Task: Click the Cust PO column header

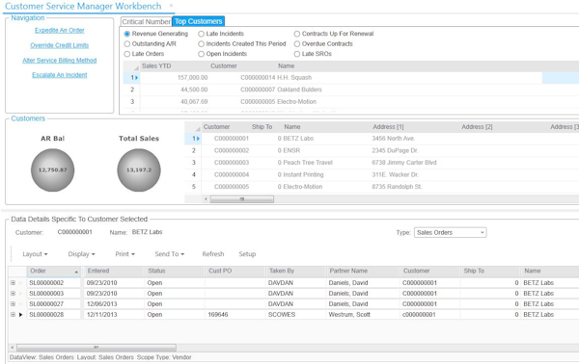Action: point(234,272)
